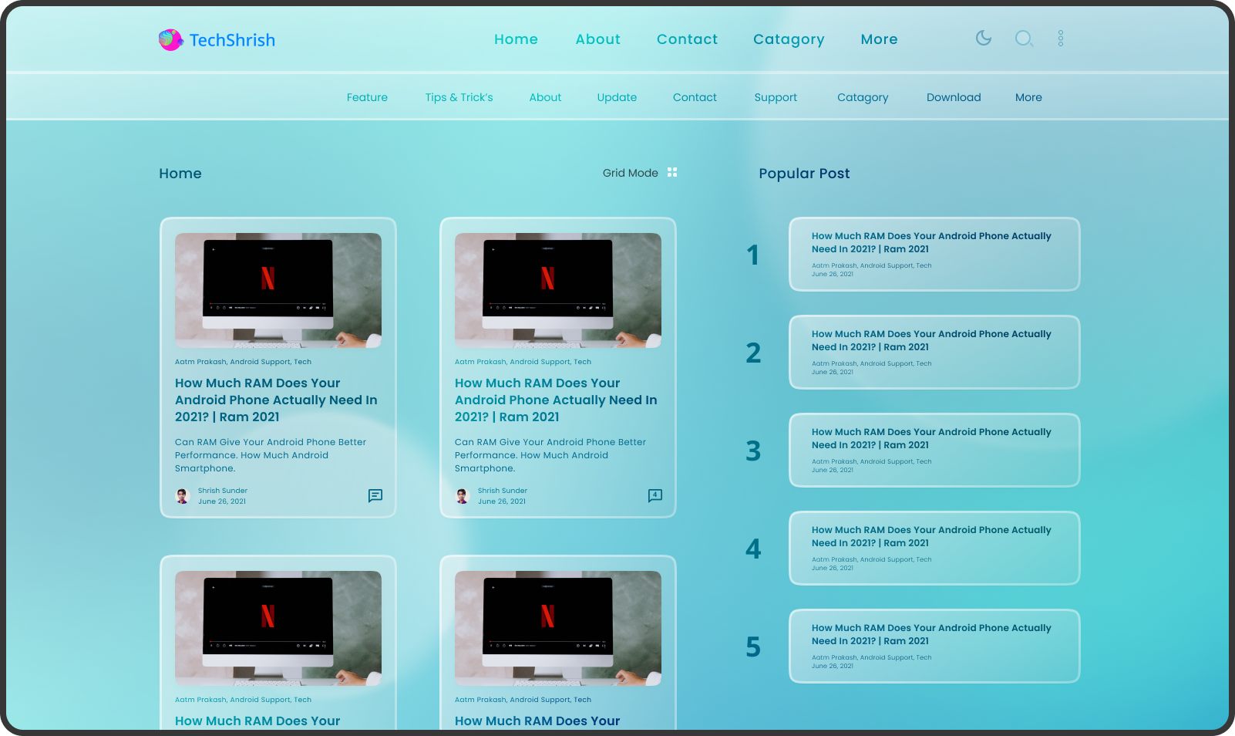Open the three-dot options menu

1061,39
